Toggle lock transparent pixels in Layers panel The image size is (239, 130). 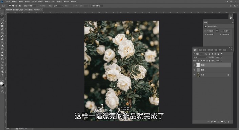click(198, 61)
